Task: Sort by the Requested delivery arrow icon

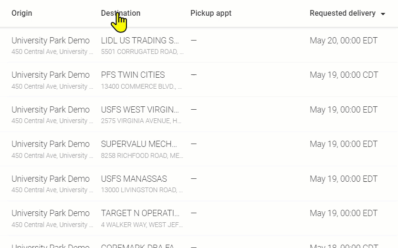Action: (x=383, y=14)
